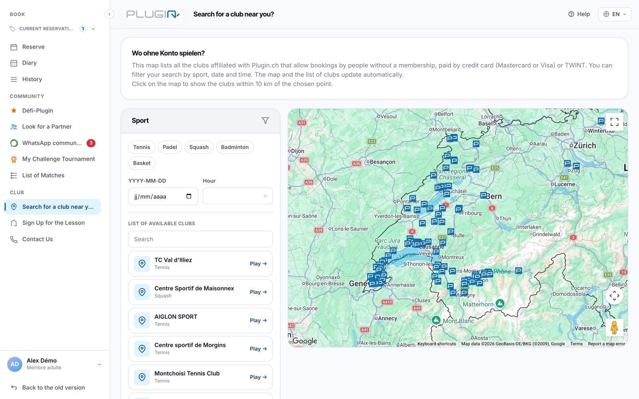Open Sign Up for the Lesson
Image resolution: width=639 pixels, height=399 pixels.
pos(53,223)
